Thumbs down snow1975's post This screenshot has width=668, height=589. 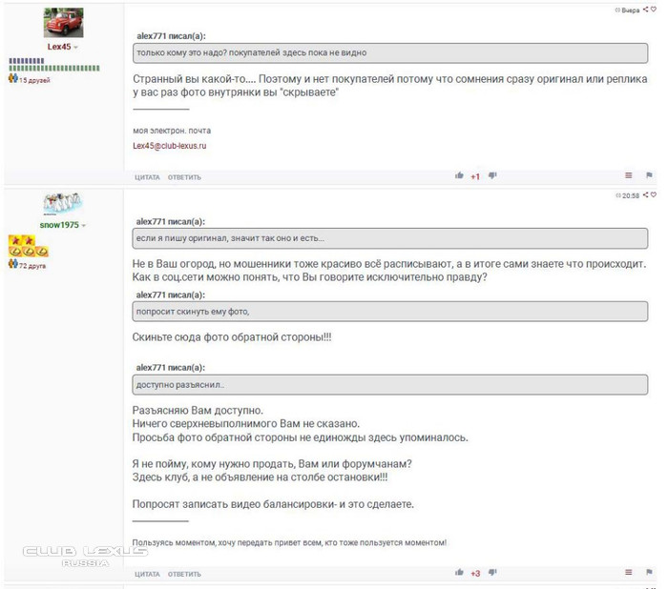click(492, 573)
